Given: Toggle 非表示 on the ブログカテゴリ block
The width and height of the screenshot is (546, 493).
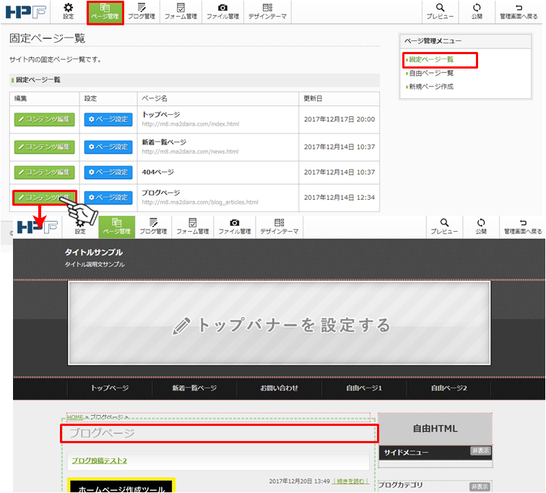Looking at the screenshot, I should tap(480, 486).
